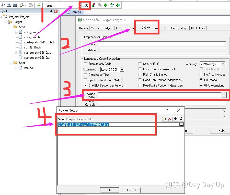Image resolution: width=230 pixels, height=195 pixels.
Task: Click the Translate file toolbar icon
Action: point(3,5)
